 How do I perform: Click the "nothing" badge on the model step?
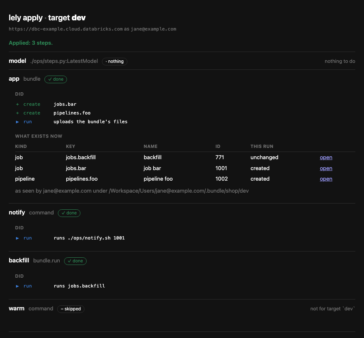(114, 61)
